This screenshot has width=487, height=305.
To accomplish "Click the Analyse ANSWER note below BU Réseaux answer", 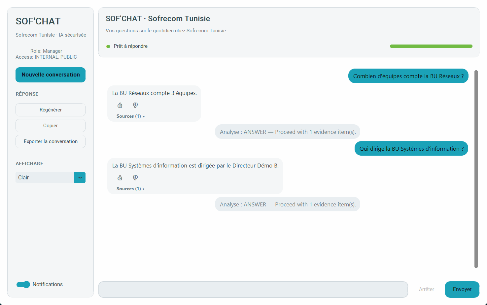I will click(288, 132).
